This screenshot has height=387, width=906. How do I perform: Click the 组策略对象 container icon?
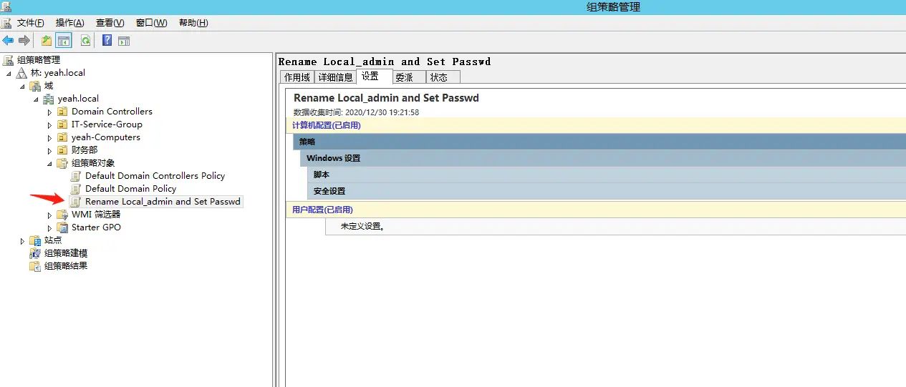[x=63, y=163]
